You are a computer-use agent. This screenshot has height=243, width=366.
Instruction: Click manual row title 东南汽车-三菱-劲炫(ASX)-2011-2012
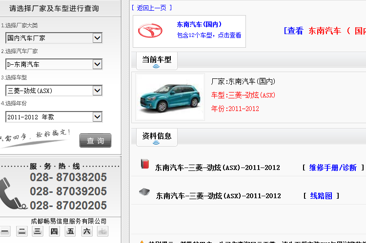tap(217, 168)
